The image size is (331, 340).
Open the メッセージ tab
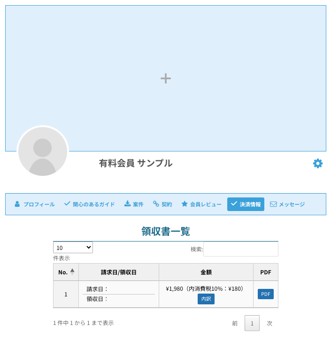(x=287, y=204)
